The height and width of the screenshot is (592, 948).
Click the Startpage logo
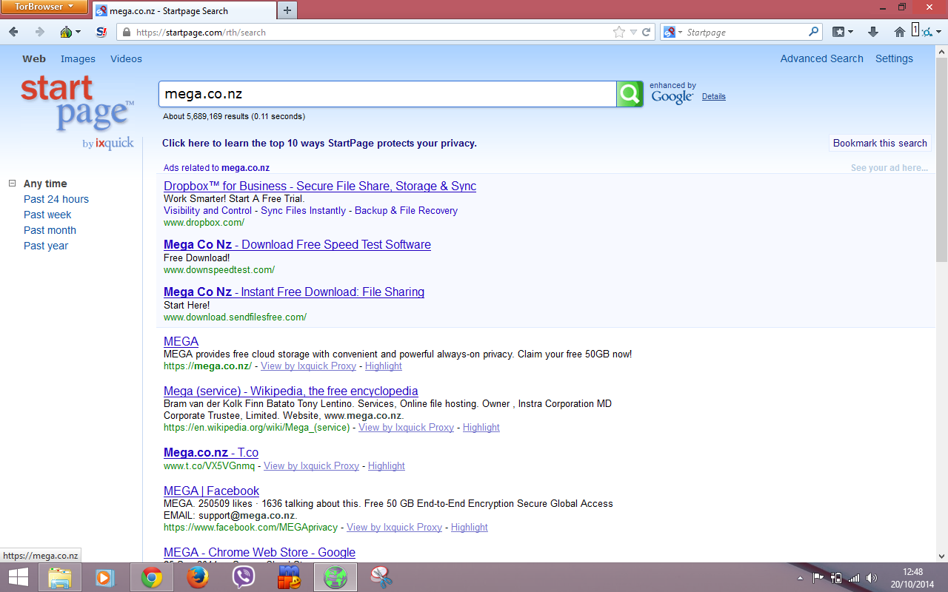click(78, 111)
